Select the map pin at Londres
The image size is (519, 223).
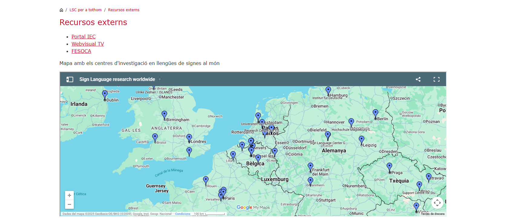[189, 138]
